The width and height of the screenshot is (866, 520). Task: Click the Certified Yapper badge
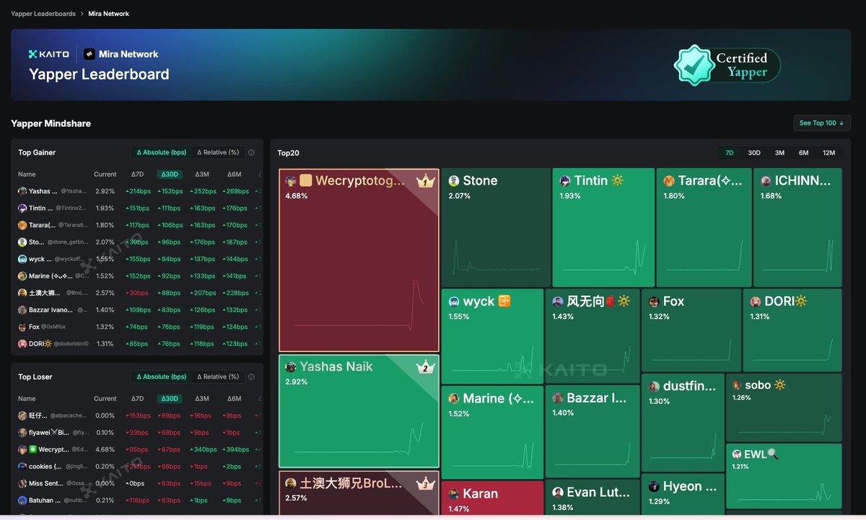727,65
